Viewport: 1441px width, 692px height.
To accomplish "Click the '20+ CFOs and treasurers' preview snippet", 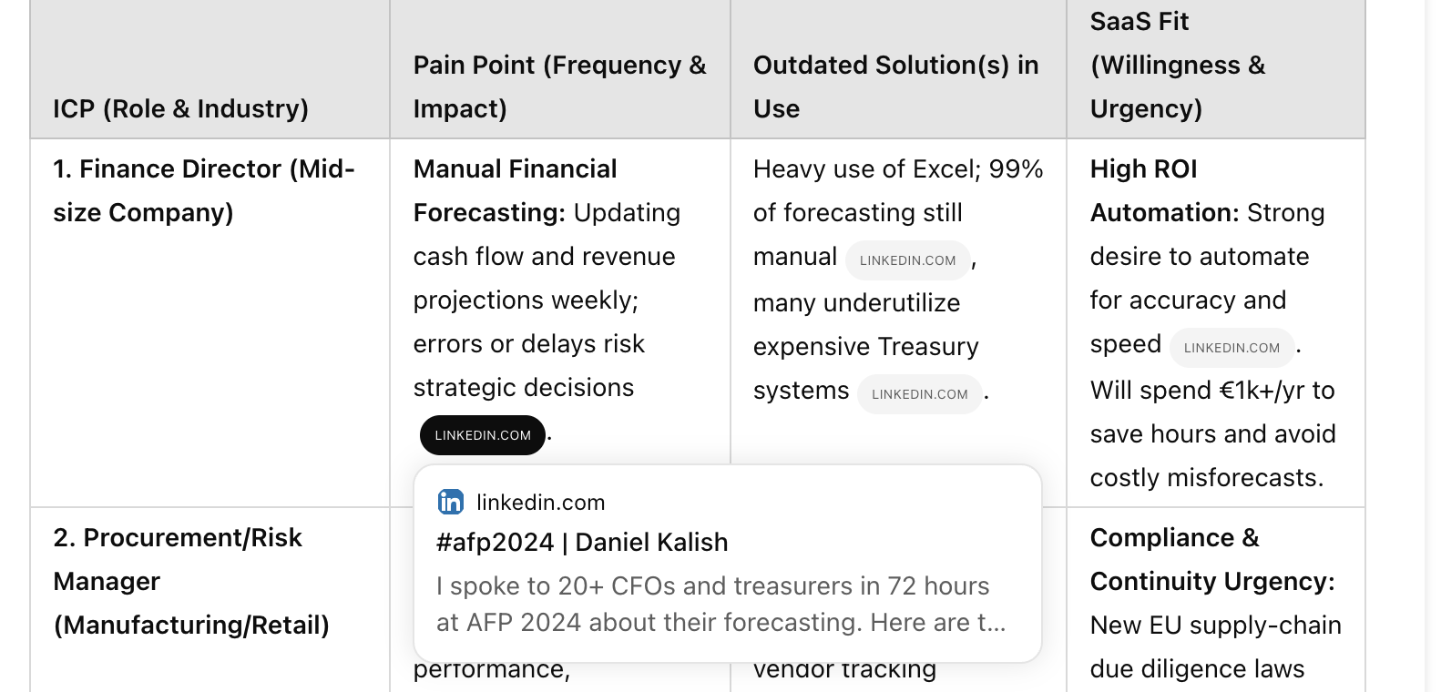I will click(721, 605).
